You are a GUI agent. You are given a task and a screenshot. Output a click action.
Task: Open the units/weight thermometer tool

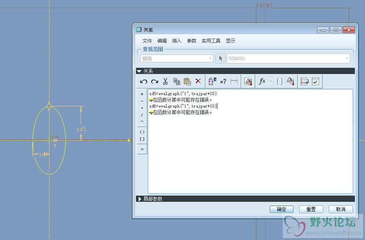point(248,81)
